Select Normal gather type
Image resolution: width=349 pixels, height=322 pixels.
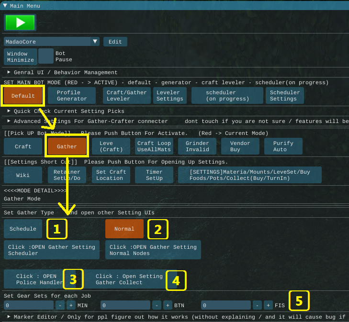124,229
